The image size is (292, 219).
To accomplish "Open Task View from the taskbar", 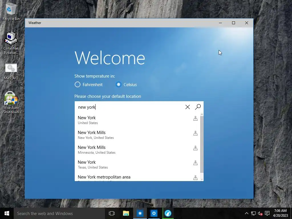I will 112,213.
